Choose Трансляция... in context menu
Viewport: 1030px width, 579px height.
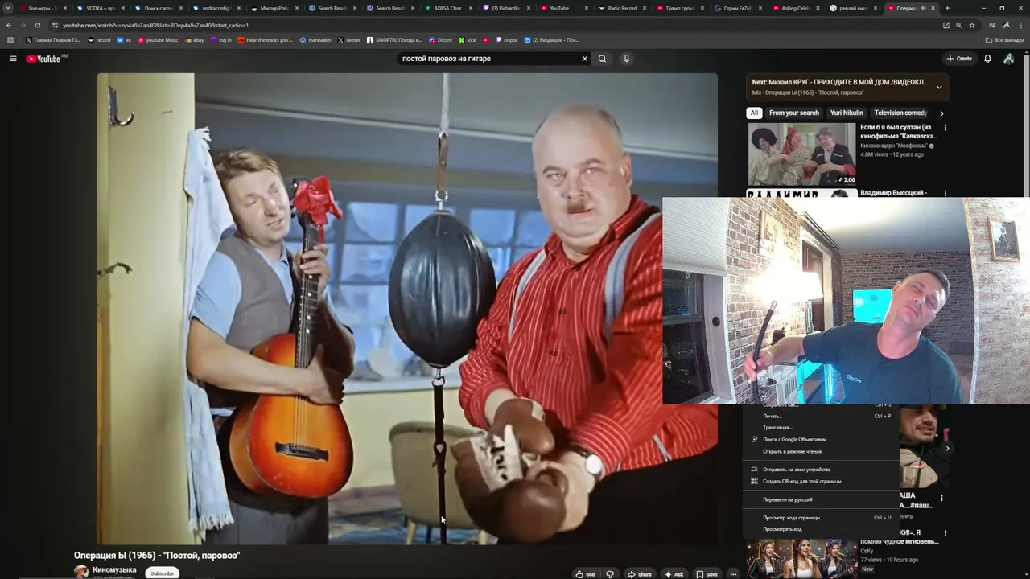pyautogui.click(x=821, y=427)
